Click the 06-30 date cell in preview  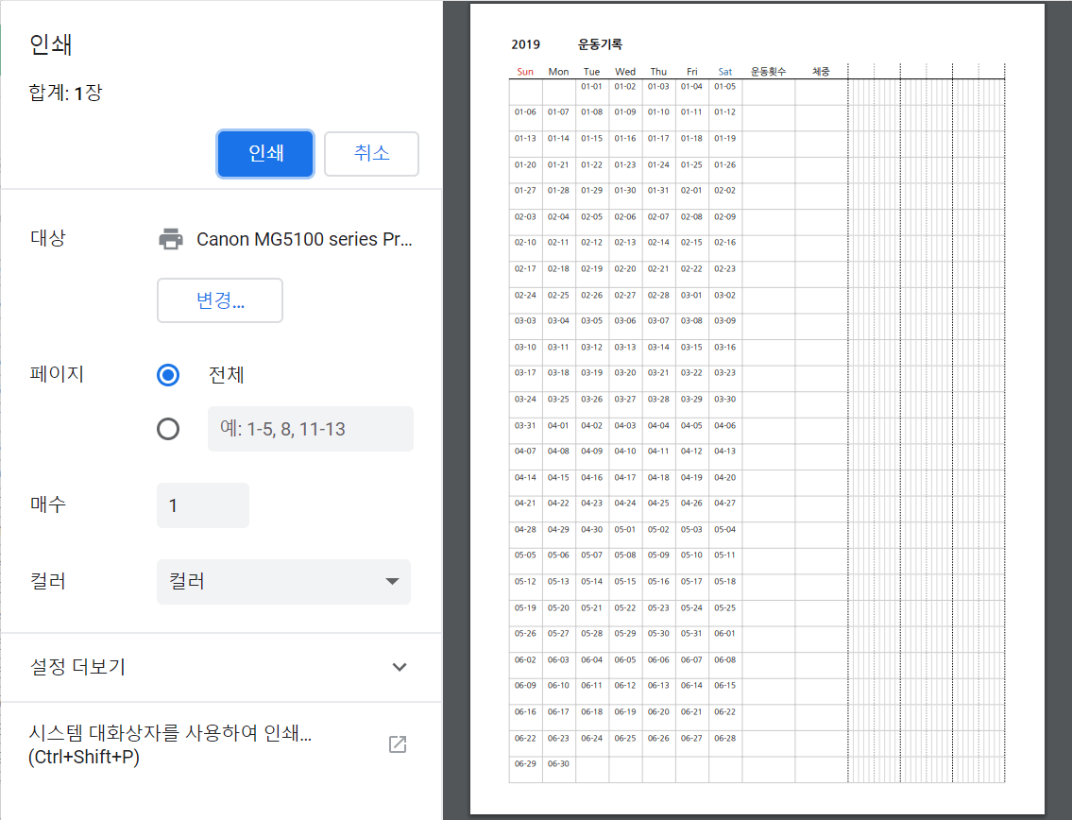pos(558,763)
